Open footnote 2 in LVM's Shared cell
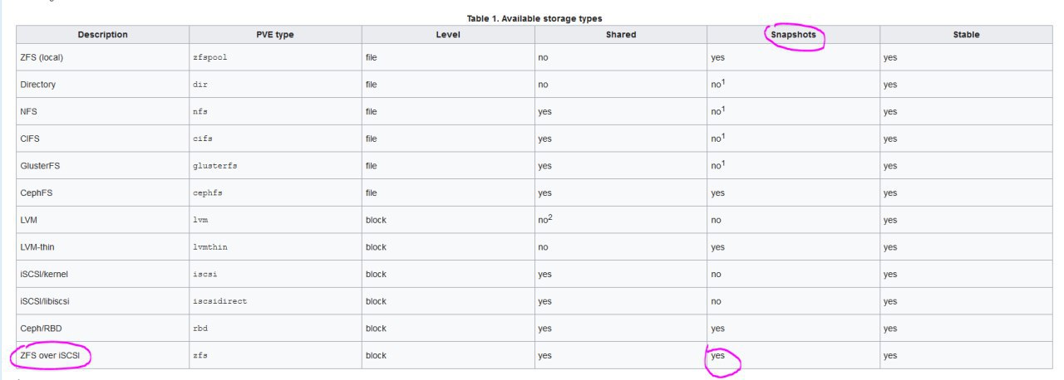 (x=552, y=217)
